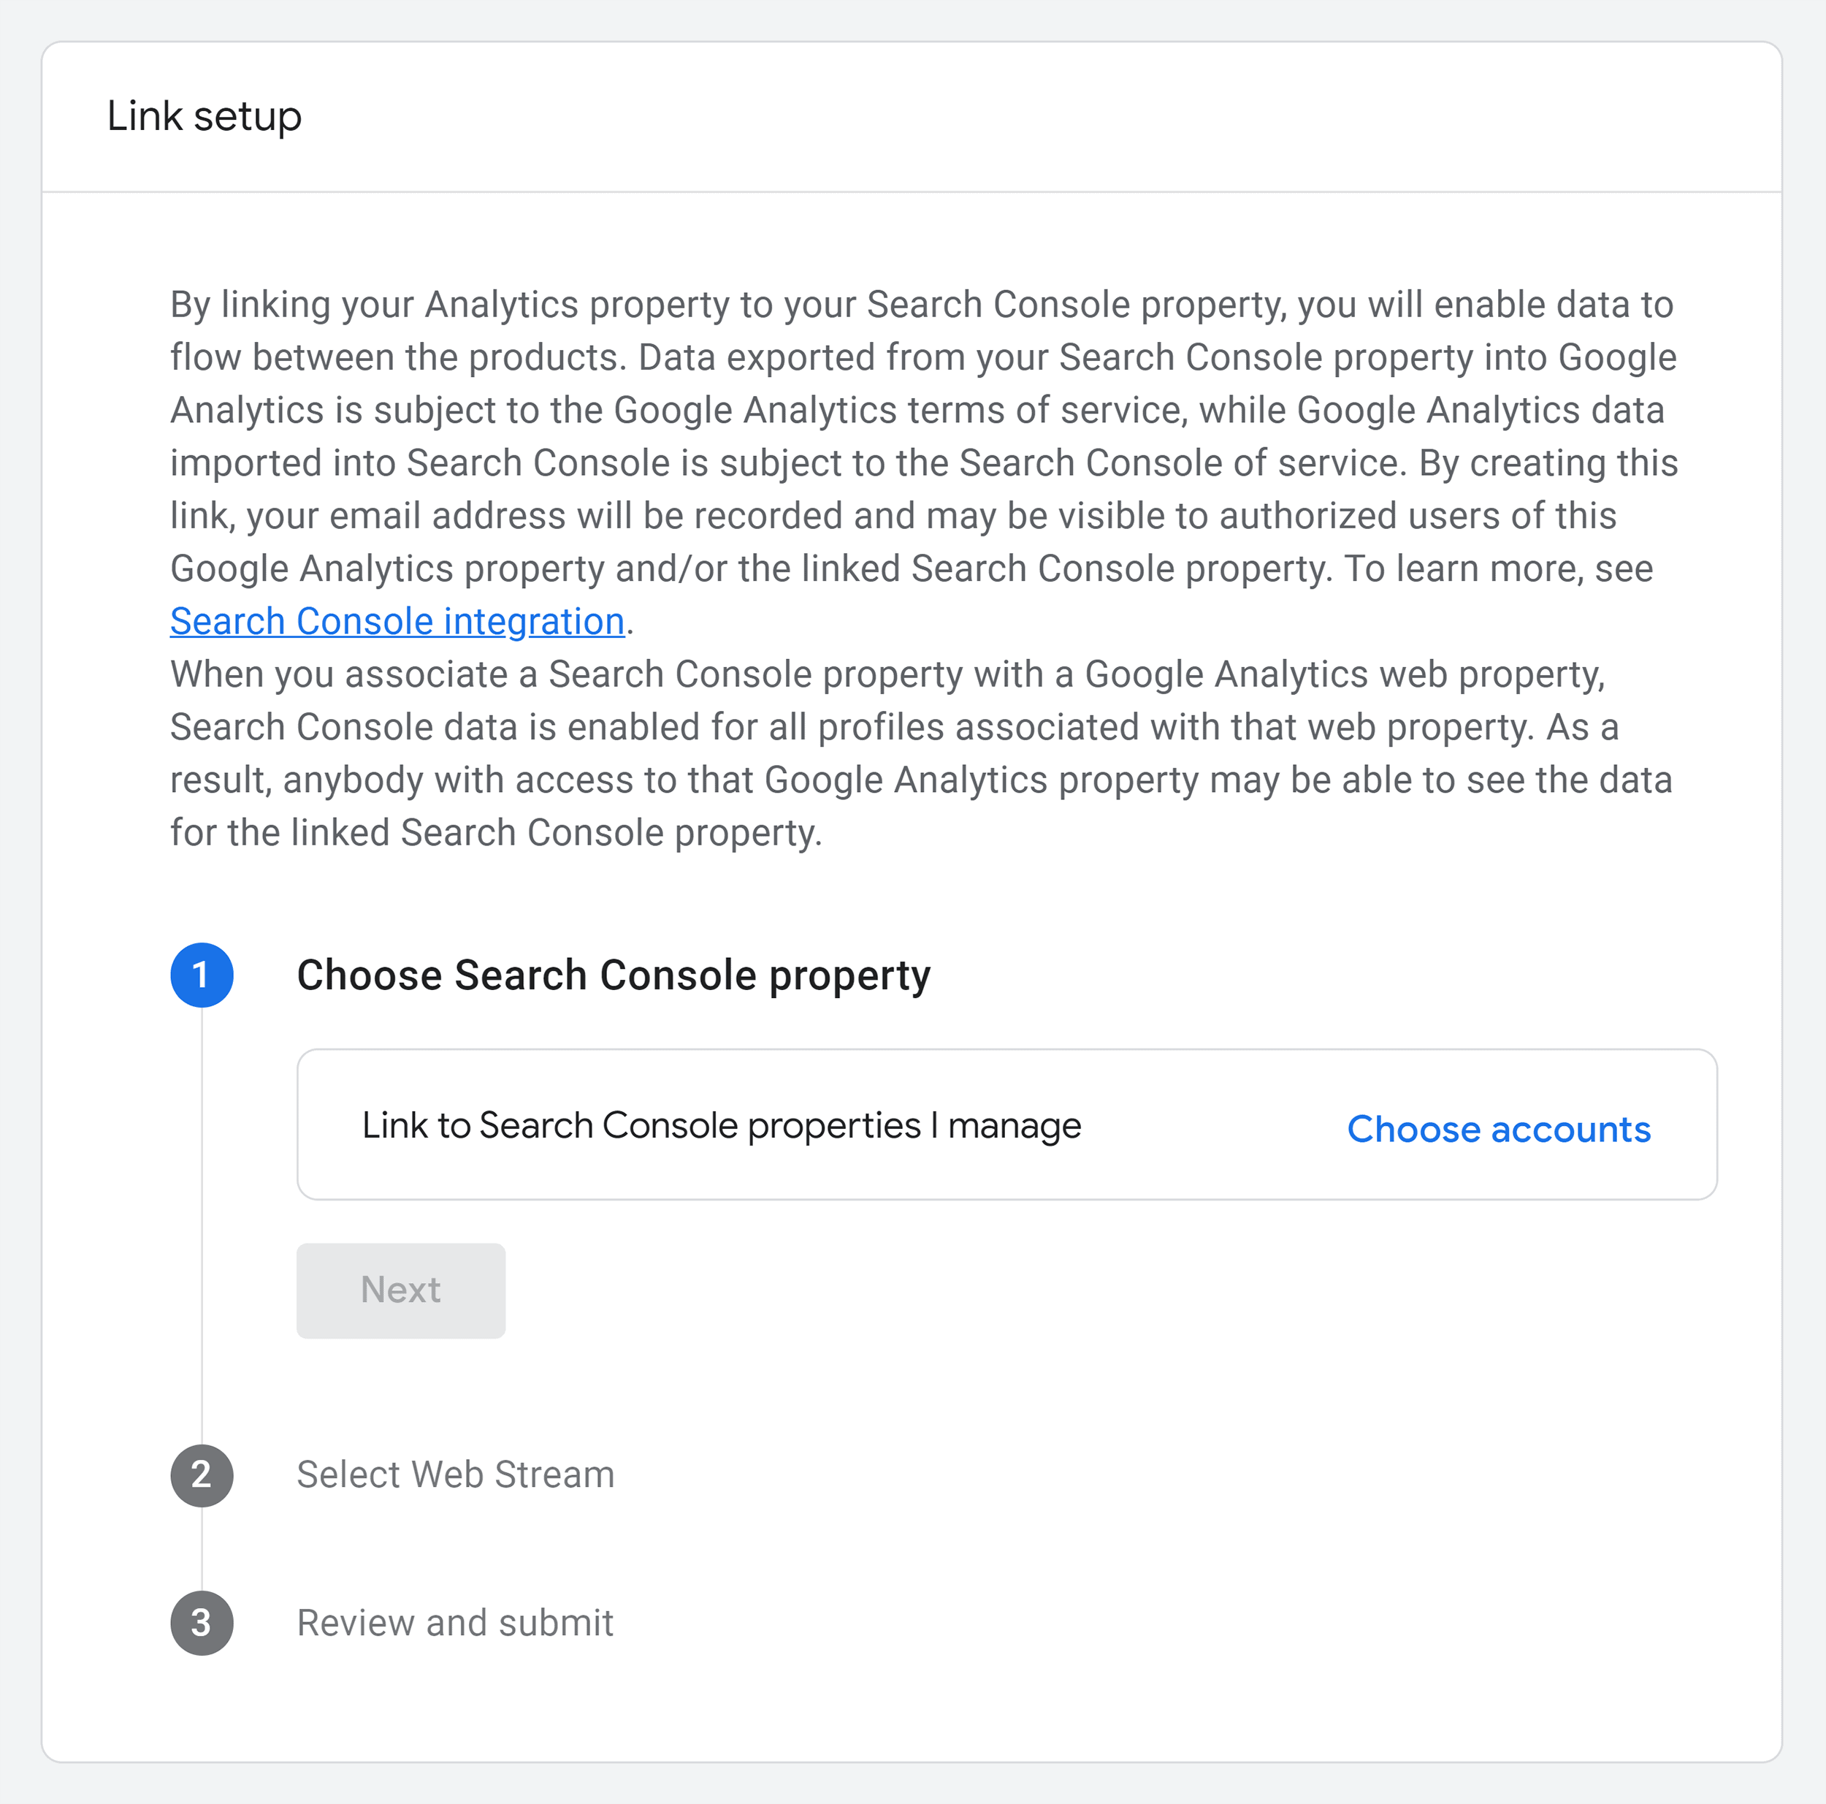Click the text 'Google Analytics terms of service'

898,411
